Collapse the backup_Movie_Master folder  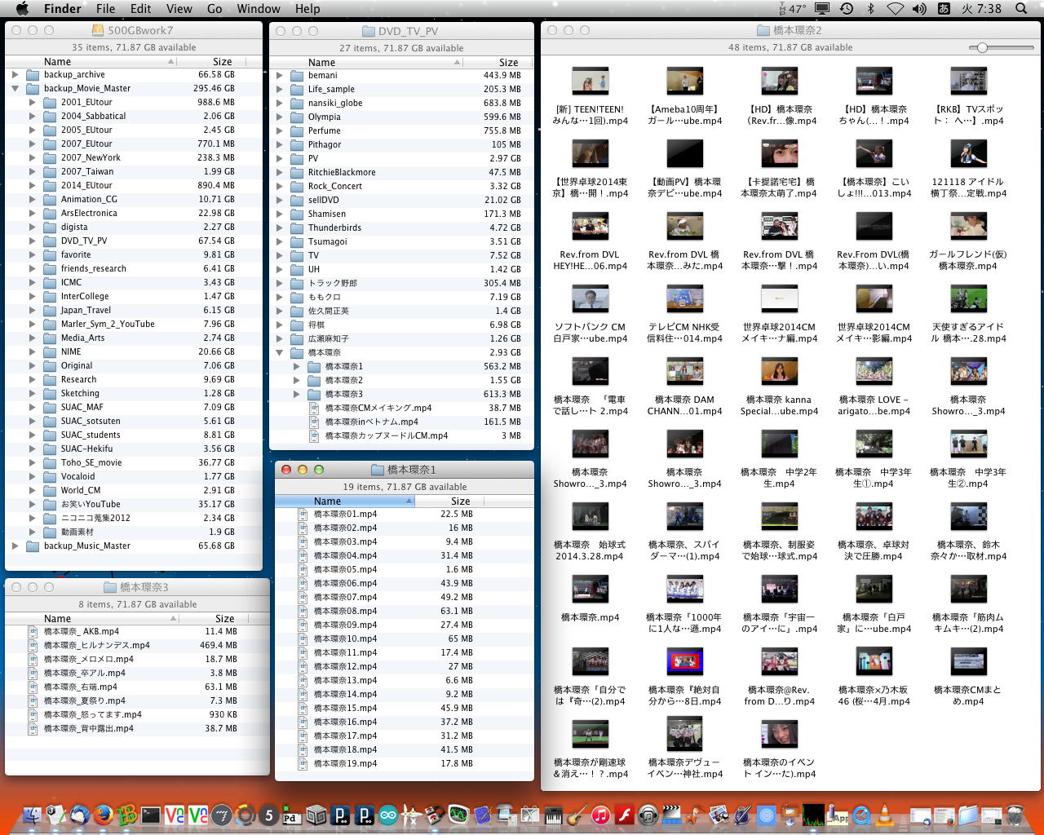point(15,88)
